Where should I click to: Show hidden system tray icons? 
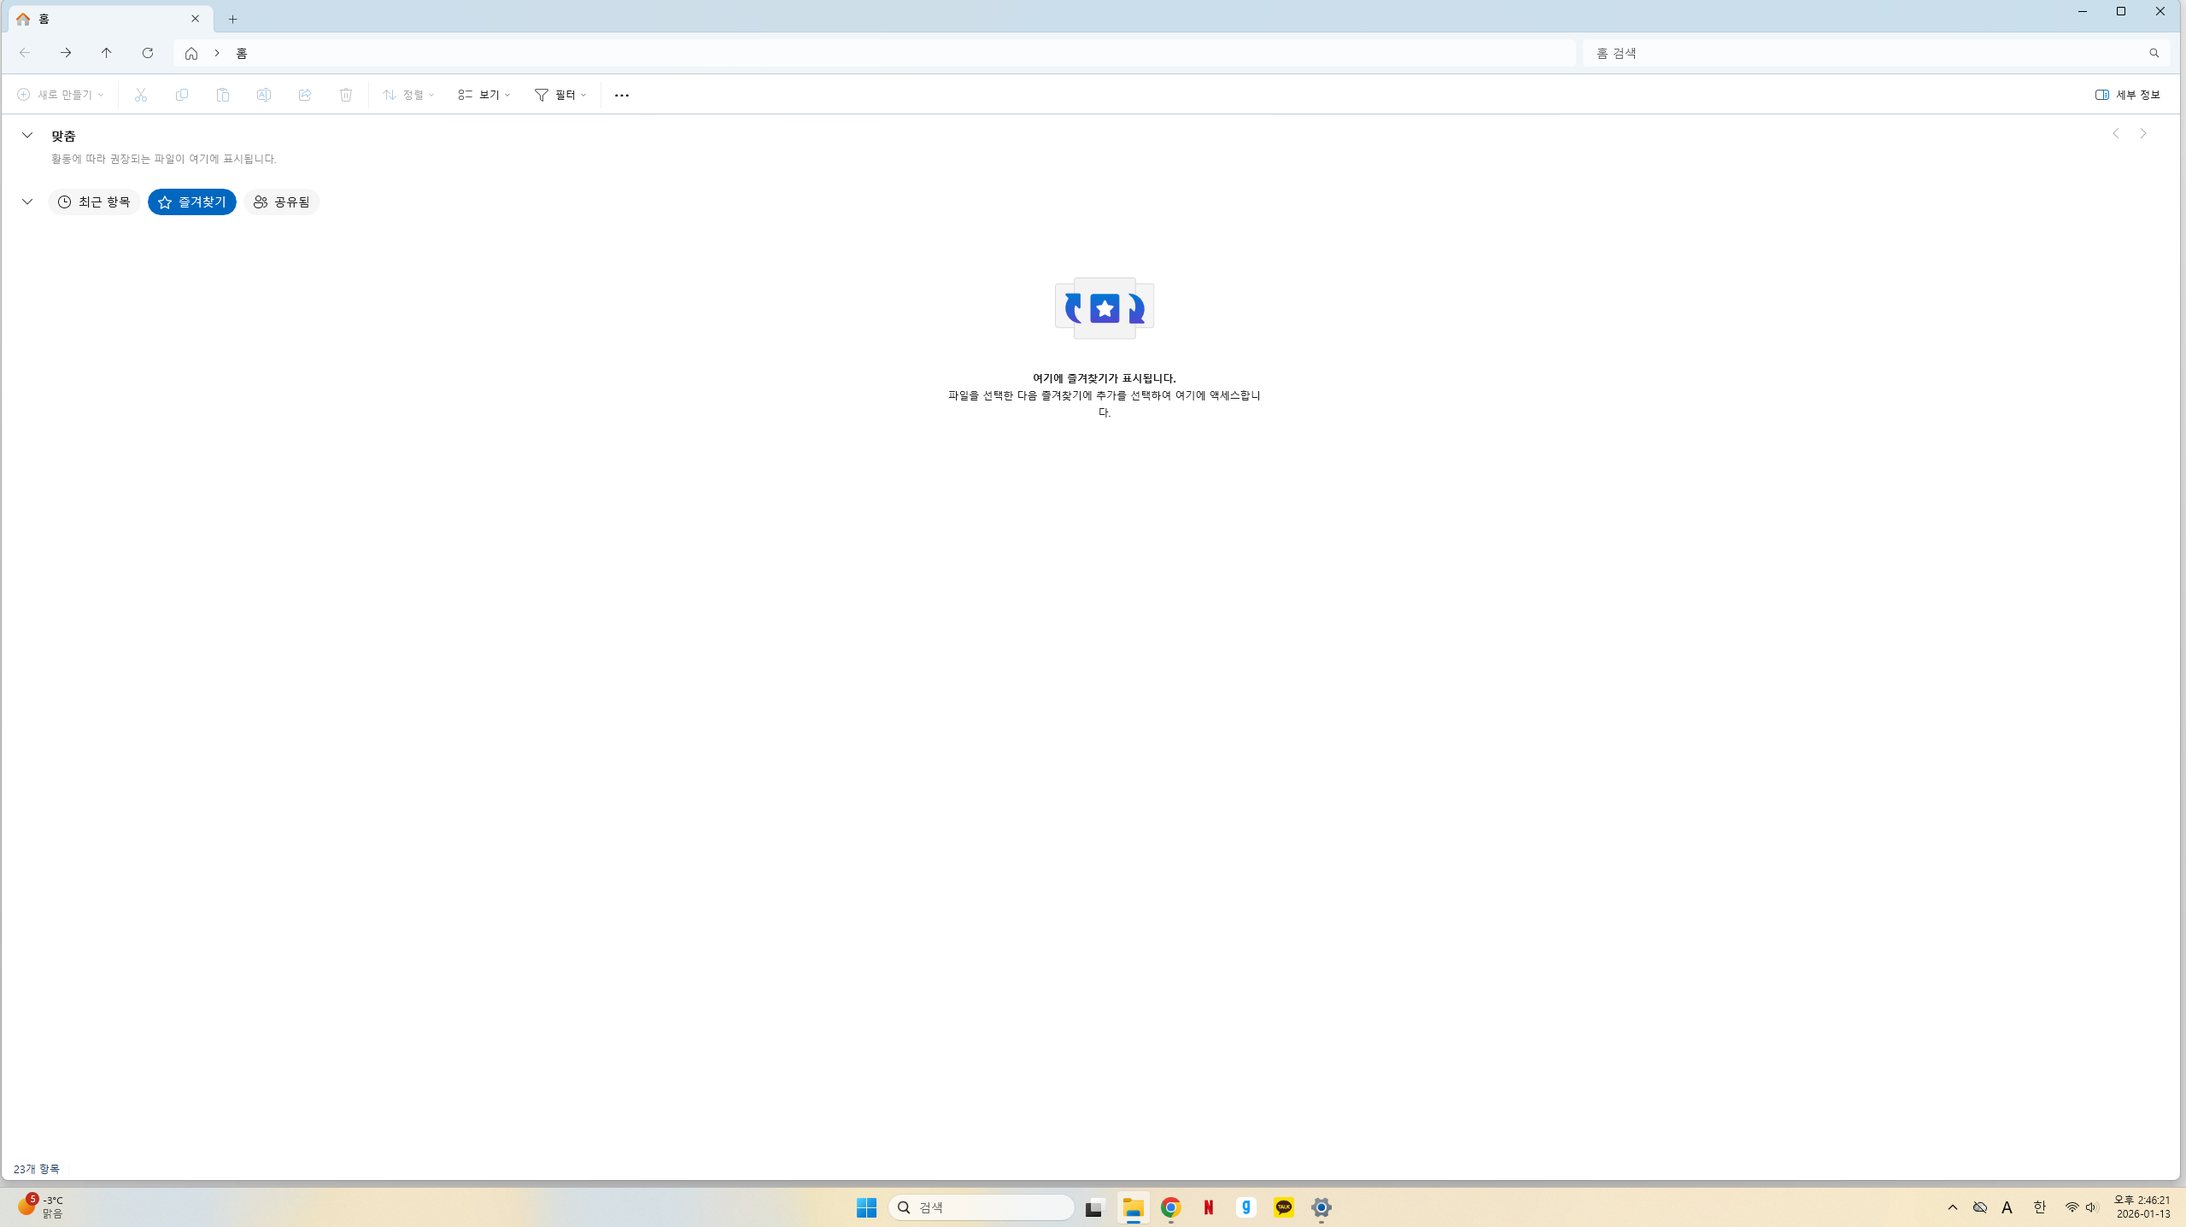pos(1953,1207)
